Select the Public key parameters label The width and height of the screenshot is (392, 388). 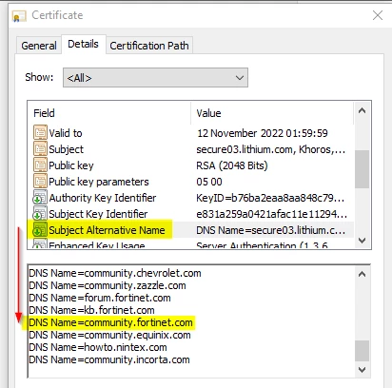[x=99, y=182]
